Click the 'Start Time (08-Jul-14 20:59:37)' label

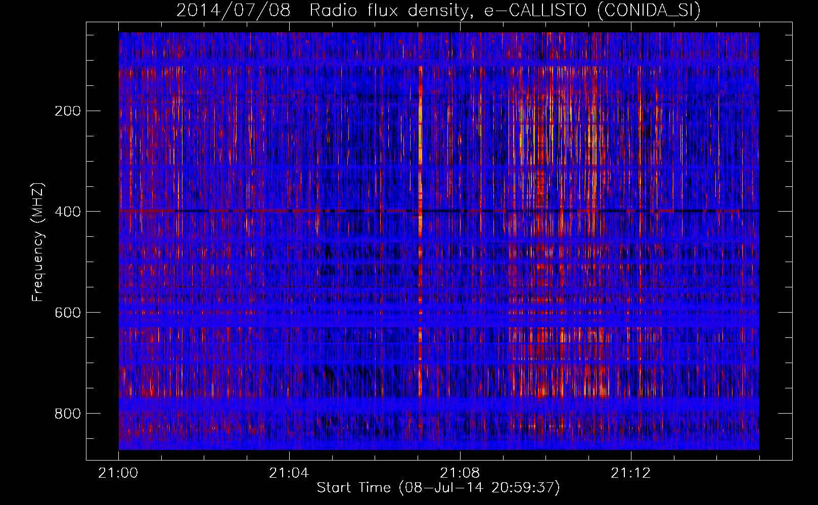pyautogui.click(x=438, y=488)
